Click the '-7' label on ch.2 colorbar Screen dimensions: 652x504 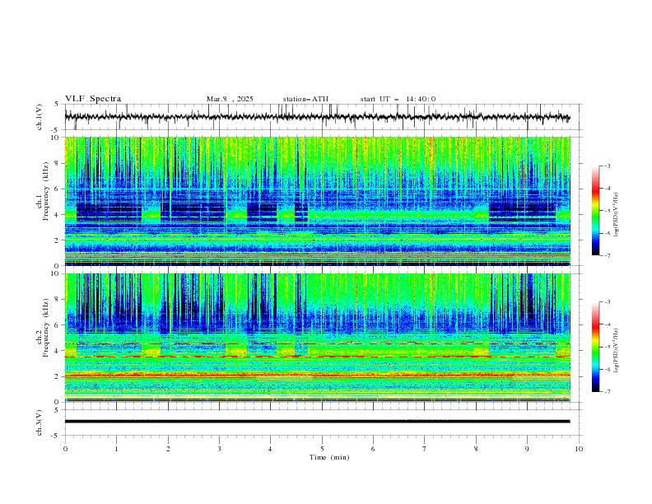tap(608, 392)
